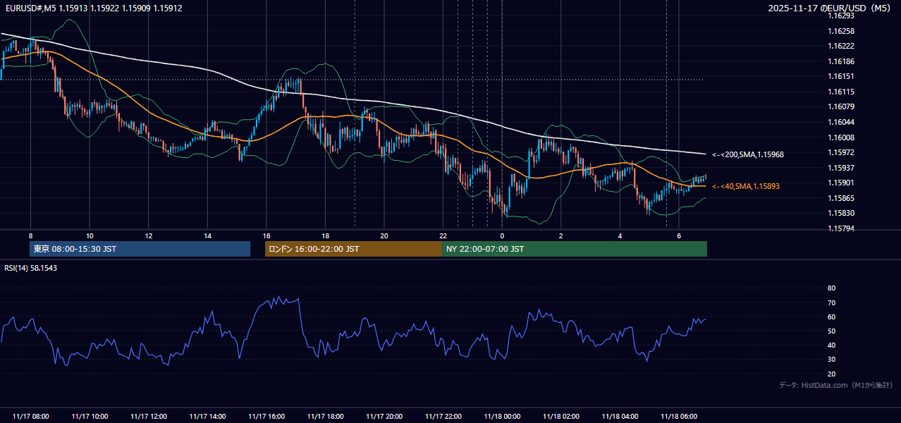Click the 11/17 14:00 time axis label
This screenshot has height=423, width=901.
point(207,417)
